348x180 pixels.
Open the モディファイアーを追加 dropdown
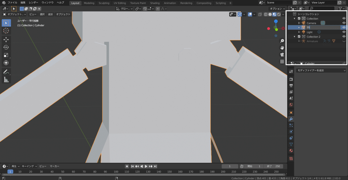pos(321,70)
